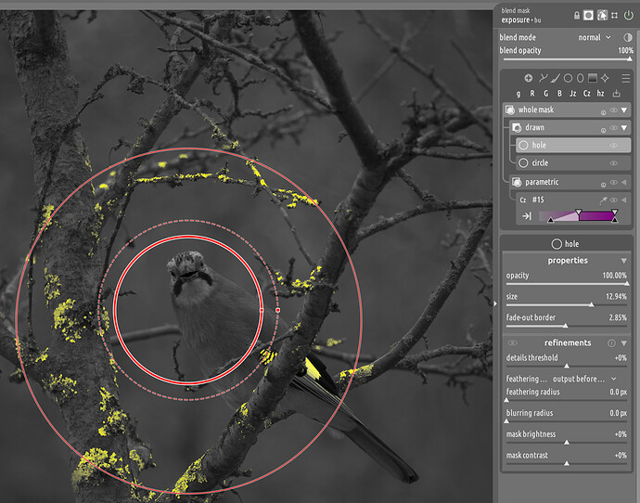Select the parametric mask row
This screenshot has width=640, height=503.
pos(570,182)
